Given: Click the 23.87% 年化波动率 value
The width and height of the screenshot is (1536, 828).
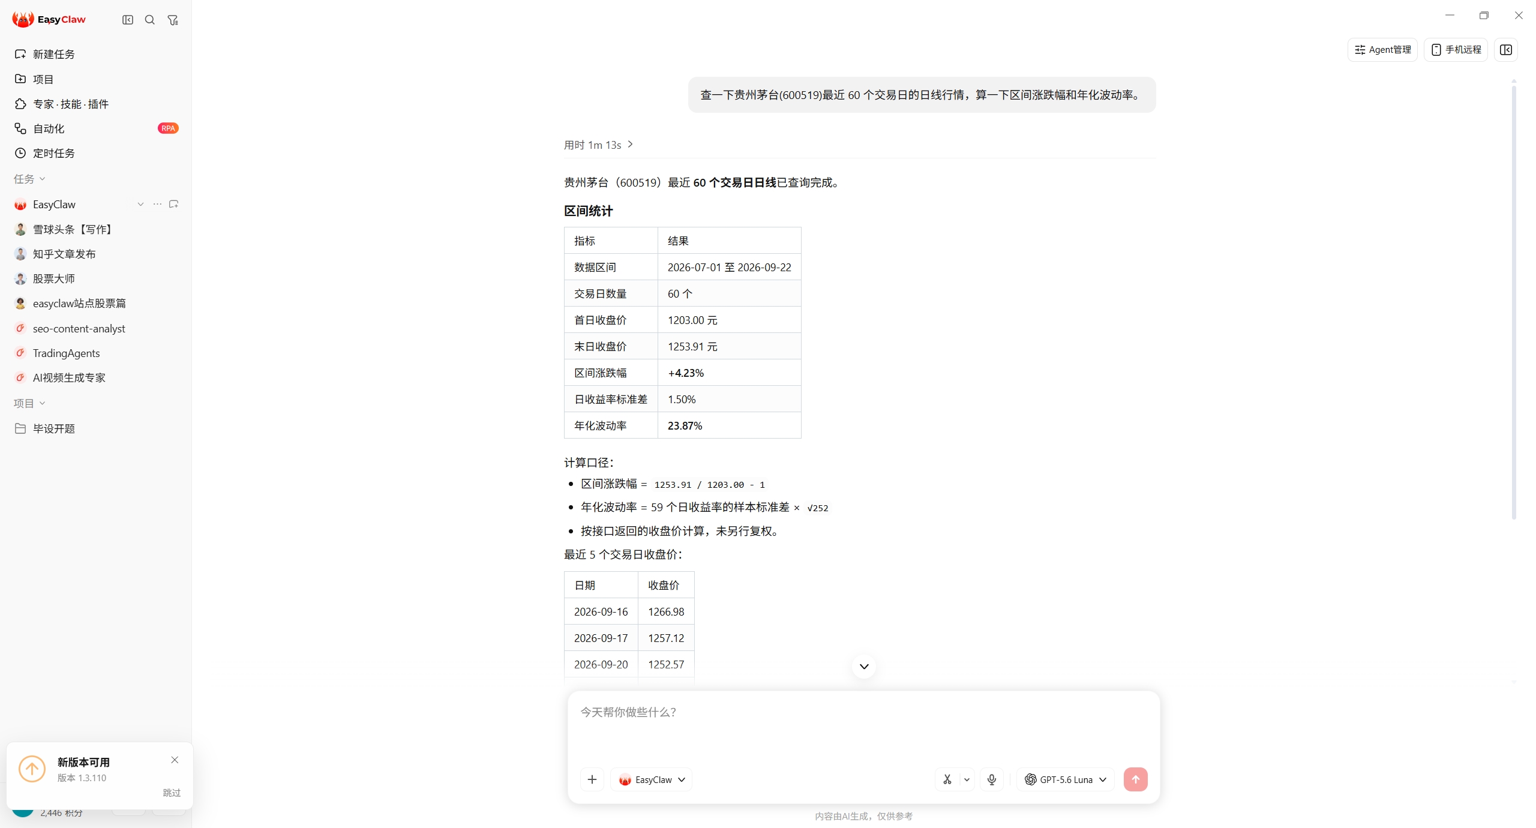Looking at the screenshot, I should [x=685, y=425].
